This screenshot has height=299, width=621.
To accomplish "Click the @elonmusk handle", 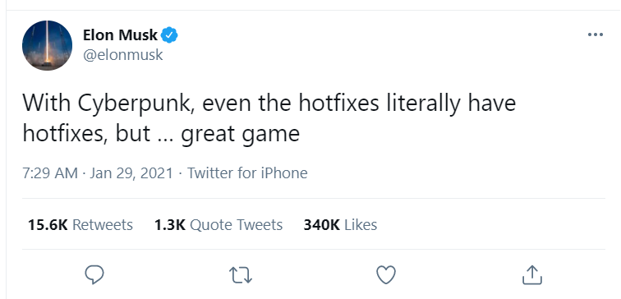I will point(122,55).
